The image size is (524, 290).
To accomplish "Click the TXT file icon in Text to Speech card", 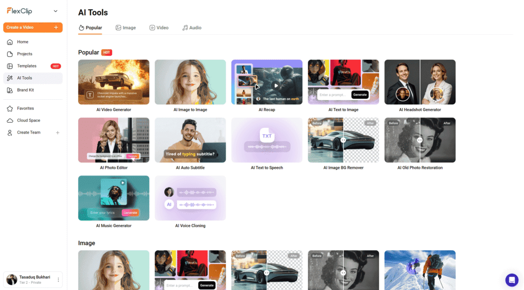I will 267,136.
